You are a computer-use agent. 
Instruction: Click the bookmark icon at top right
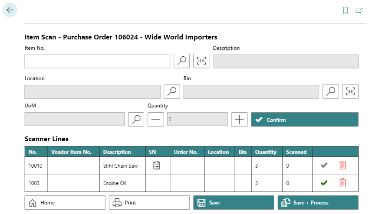[346, 10]
